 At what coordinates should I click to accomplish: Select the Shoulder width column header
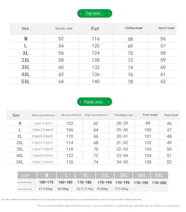point(64,29)
